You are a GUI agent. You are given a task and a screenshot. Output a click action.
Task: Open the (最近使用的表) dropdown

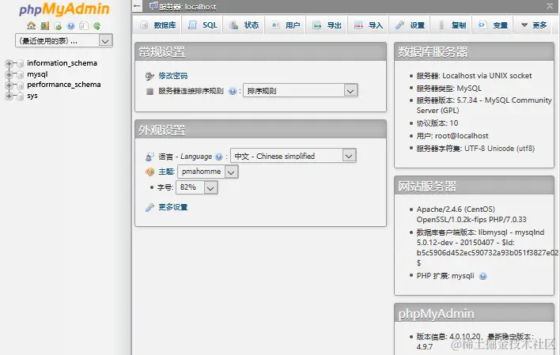64,40
